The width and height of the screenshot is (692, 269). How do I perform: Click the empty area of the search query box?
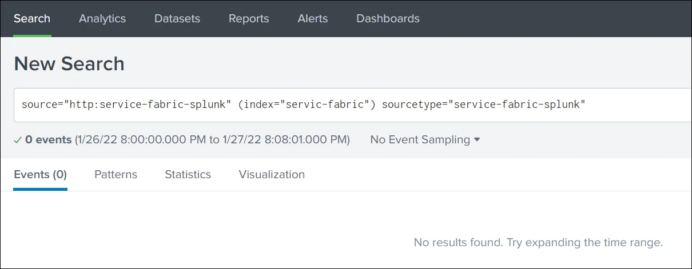(x=638, y=105)
